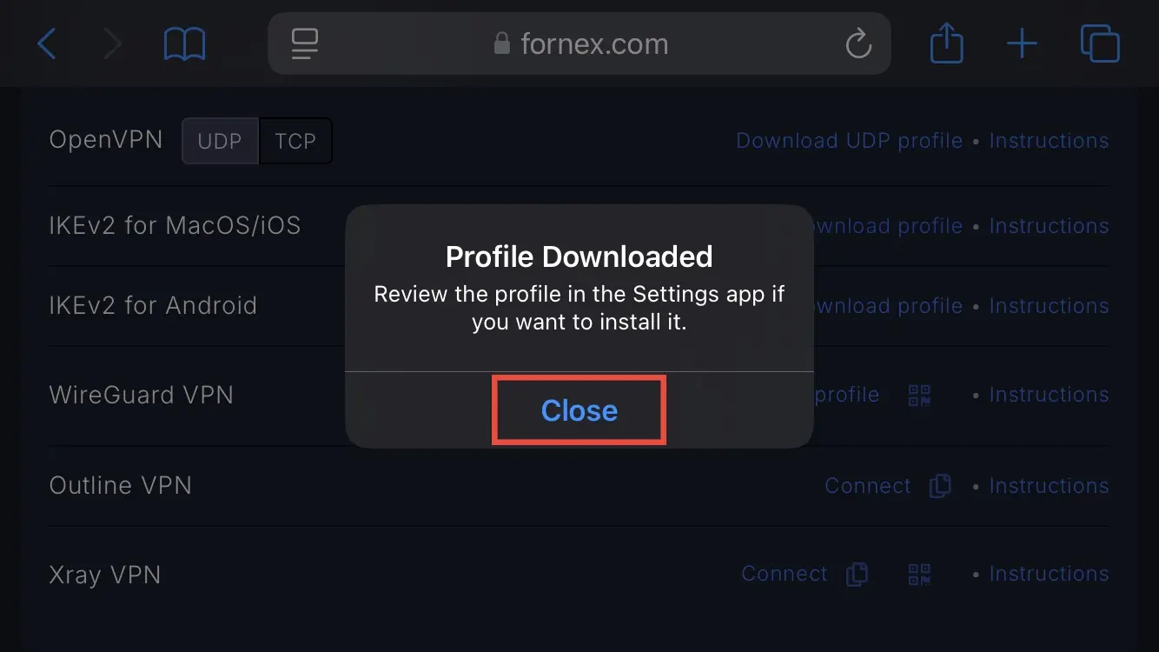The image size is (1159, 652).
Task: Add a new tab with the plus icon
Action: 1022,43
